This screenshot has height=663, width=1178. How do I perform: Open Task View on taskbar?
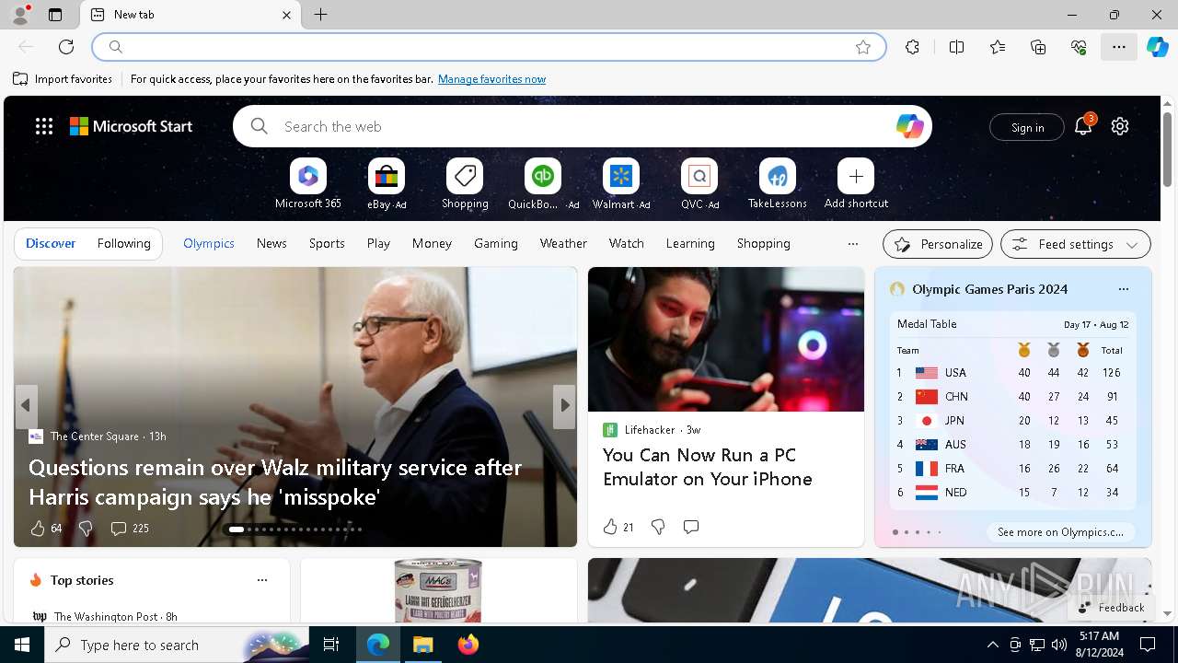[x=331, y=645]
